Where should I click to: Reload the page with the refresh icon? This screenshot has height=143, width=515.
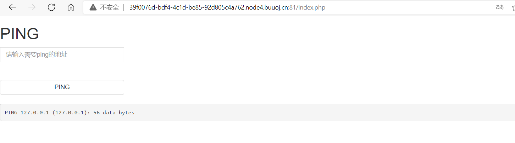(51, 7)
